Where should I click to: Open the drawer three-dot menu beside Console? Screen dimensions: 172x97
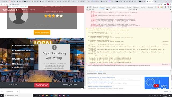point(87,71)
